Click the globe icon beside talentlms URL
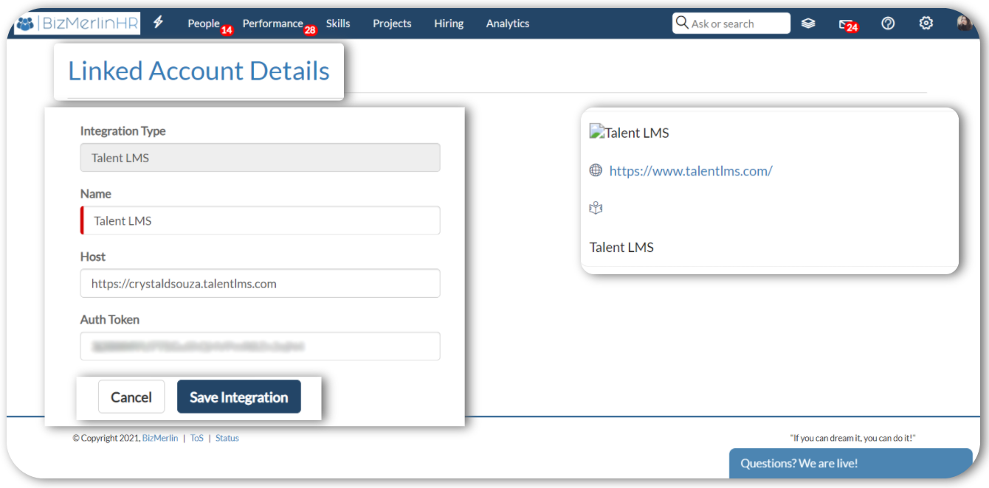The height and width of the screenshot is (488, 989). (x=596, y=170)
